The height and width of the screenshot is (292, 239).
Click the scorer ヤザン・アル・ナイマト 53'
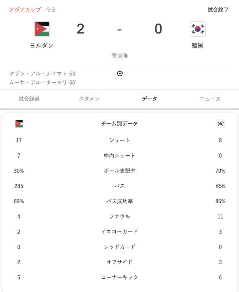(x=43, y=74)
